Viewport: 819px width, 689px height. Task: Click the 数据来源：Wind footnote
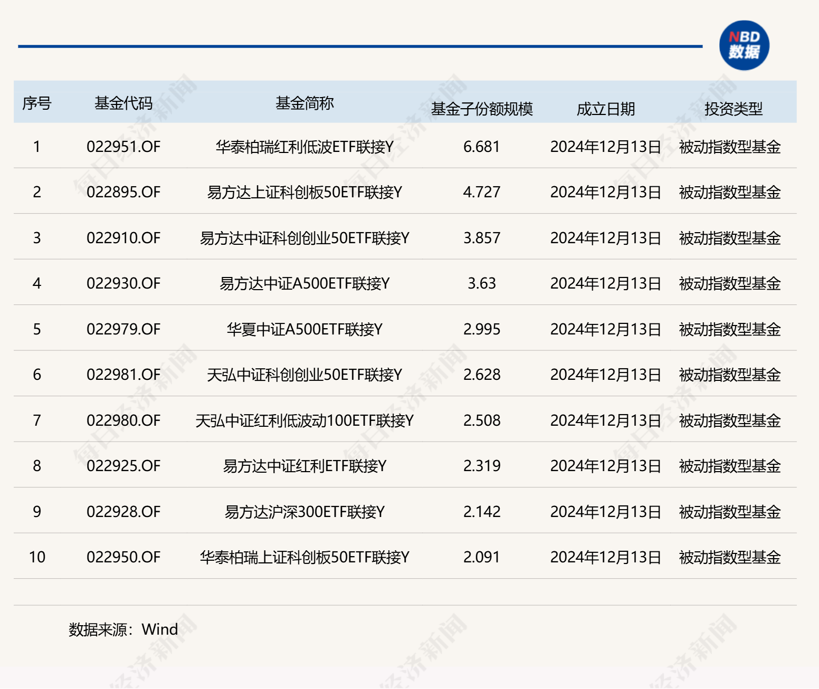coord(123,629)
